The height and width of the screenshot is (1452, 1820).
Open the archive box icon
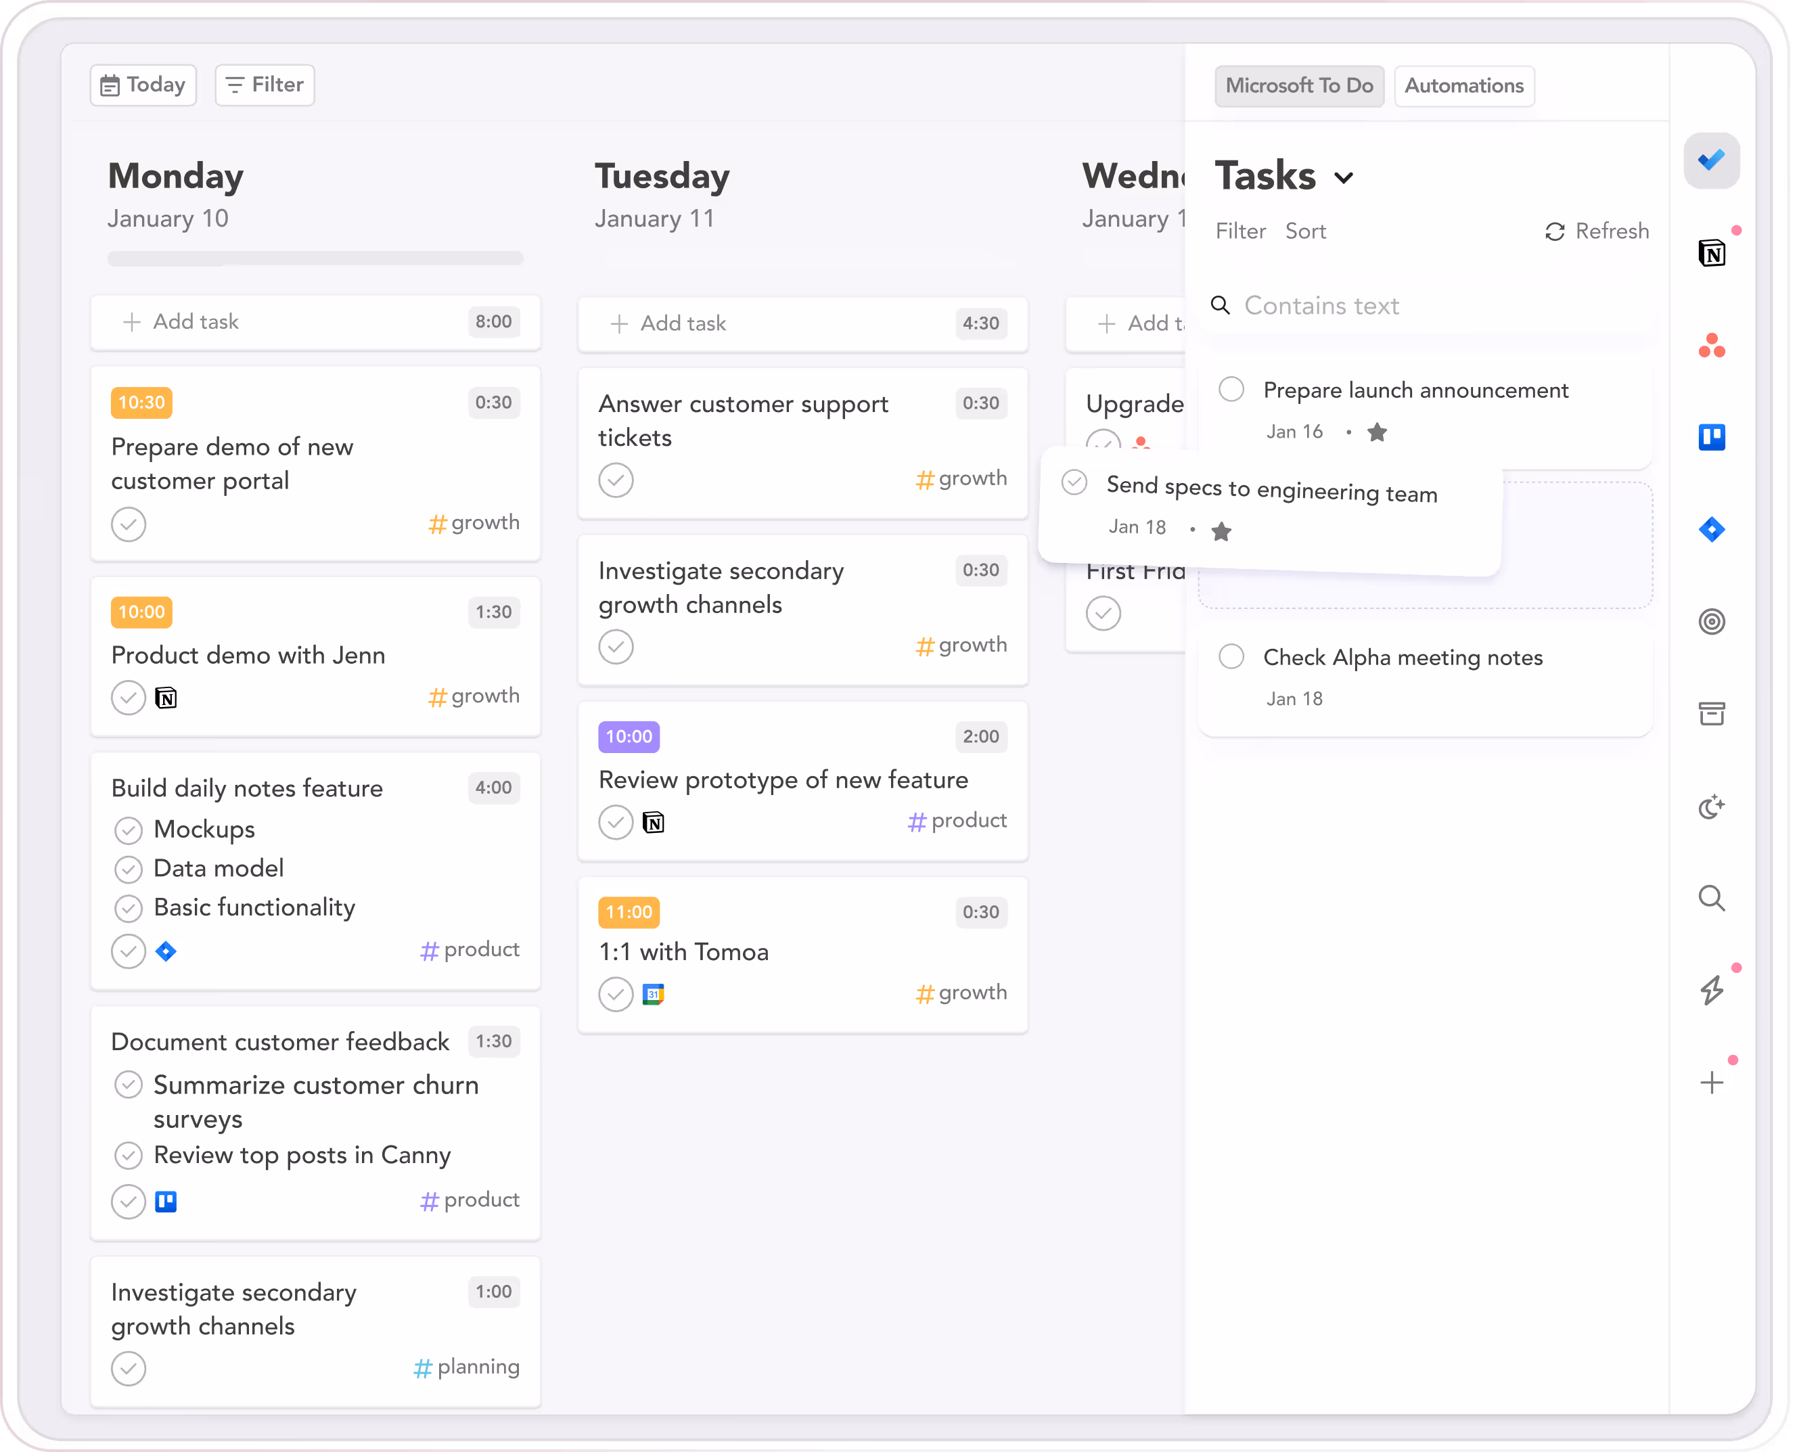click(1711, 714)
